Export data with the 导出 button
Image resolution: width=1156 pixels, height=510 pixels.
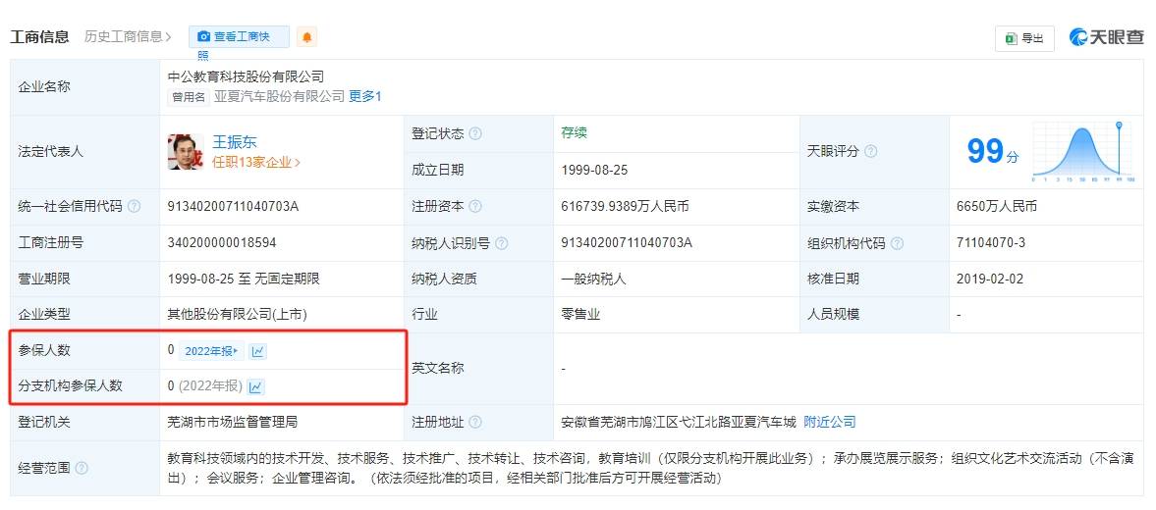pos(1024,38)
